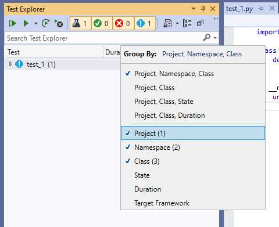Open the search options dropdown arrow

tap(215, 38)
